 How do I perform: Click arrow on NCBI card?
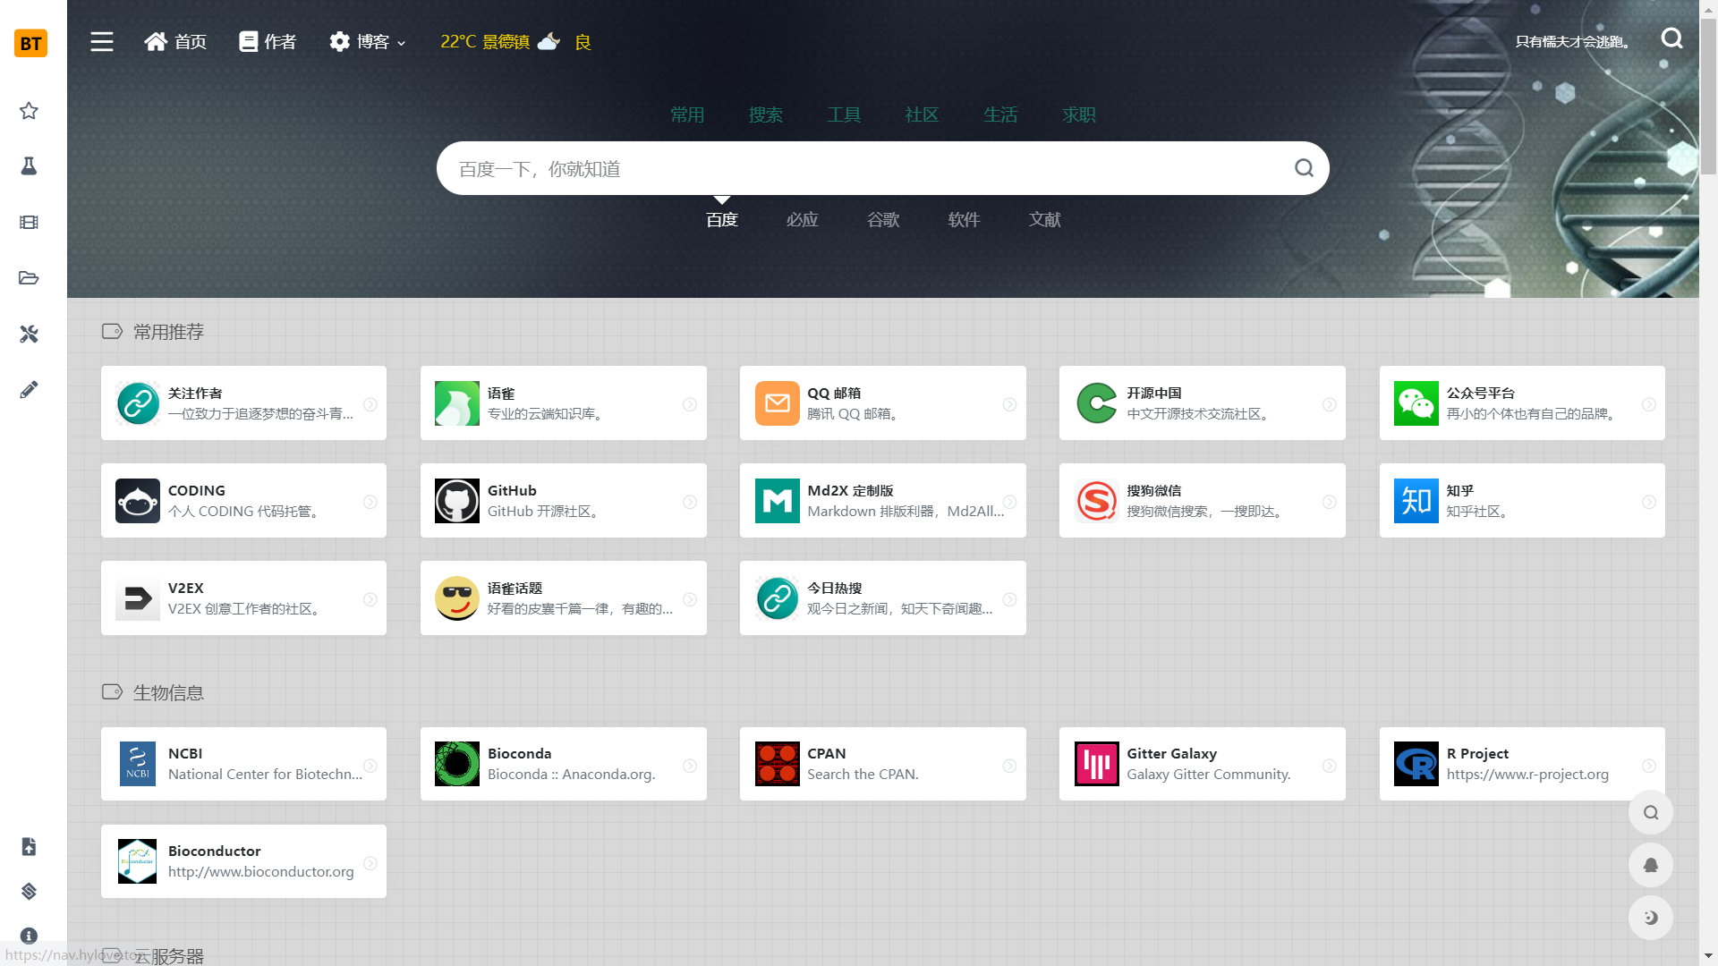[x=370, y=766]
